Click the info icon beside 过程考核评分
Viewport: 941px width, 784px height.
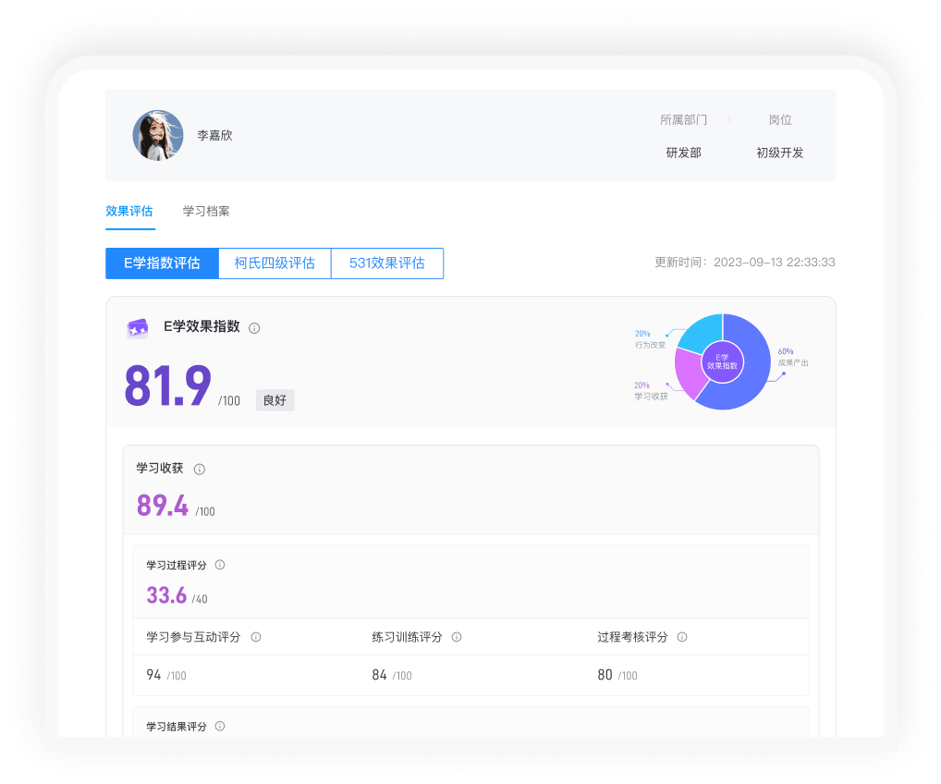click(681, 636)
